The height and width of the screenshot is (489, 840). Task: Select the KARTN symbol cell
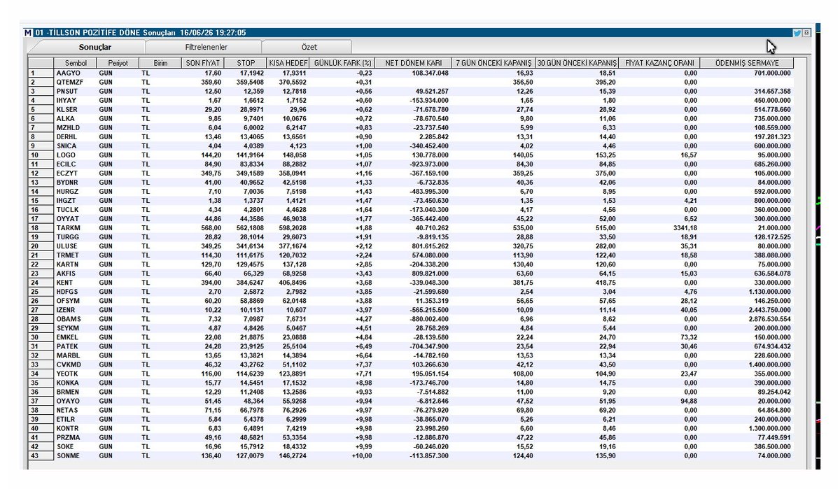76,264
